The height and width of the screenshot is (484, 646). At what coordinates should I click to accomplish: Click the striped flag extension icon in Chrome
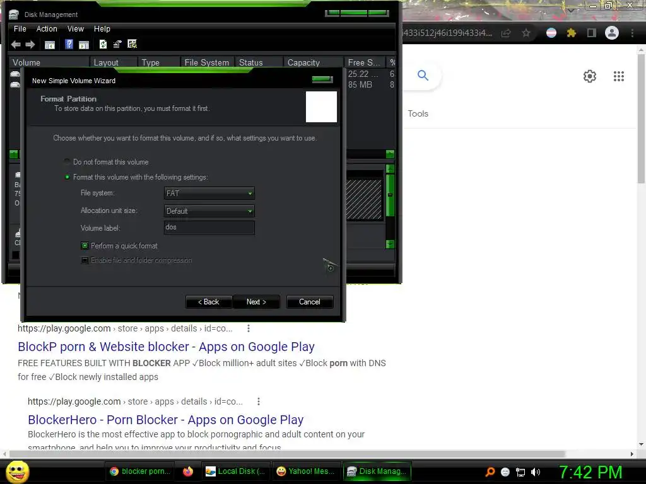point(551,33)
